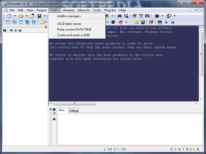This screenshot has height=154, width=206.
Task: Click the editor vertical scrollbar thumb
Action: point(201,54)
